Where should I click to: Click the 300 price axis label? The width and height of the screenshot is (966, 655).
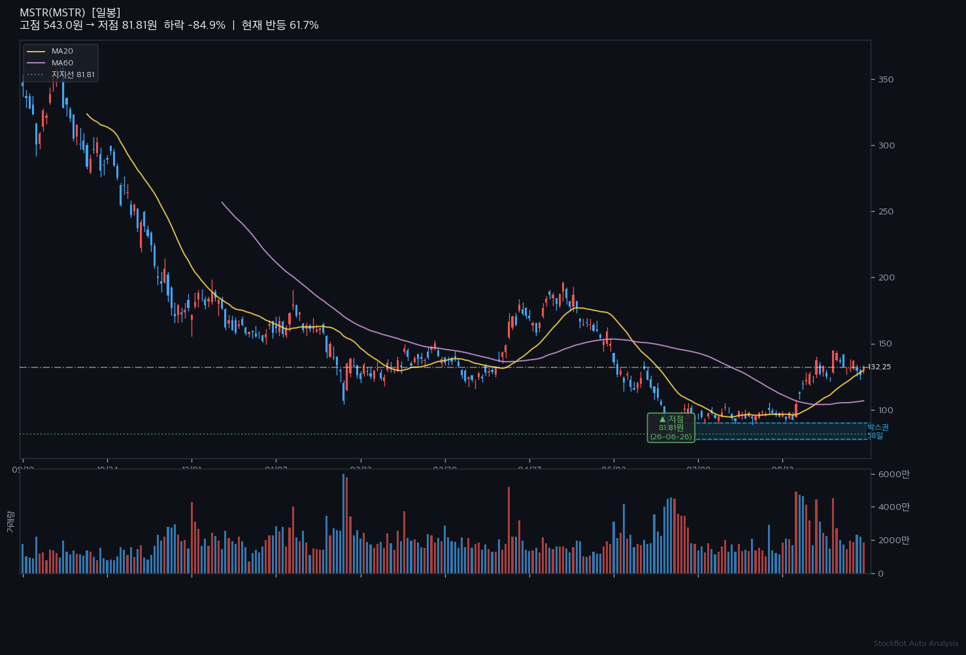tap(886, 145)
